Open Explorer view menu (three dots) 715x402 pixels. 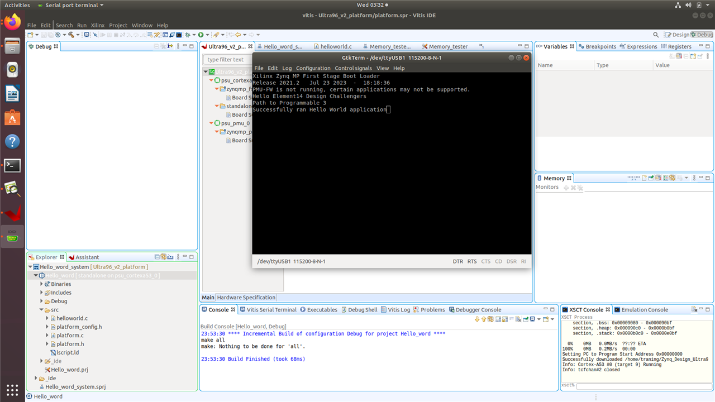tap(178, 257)
